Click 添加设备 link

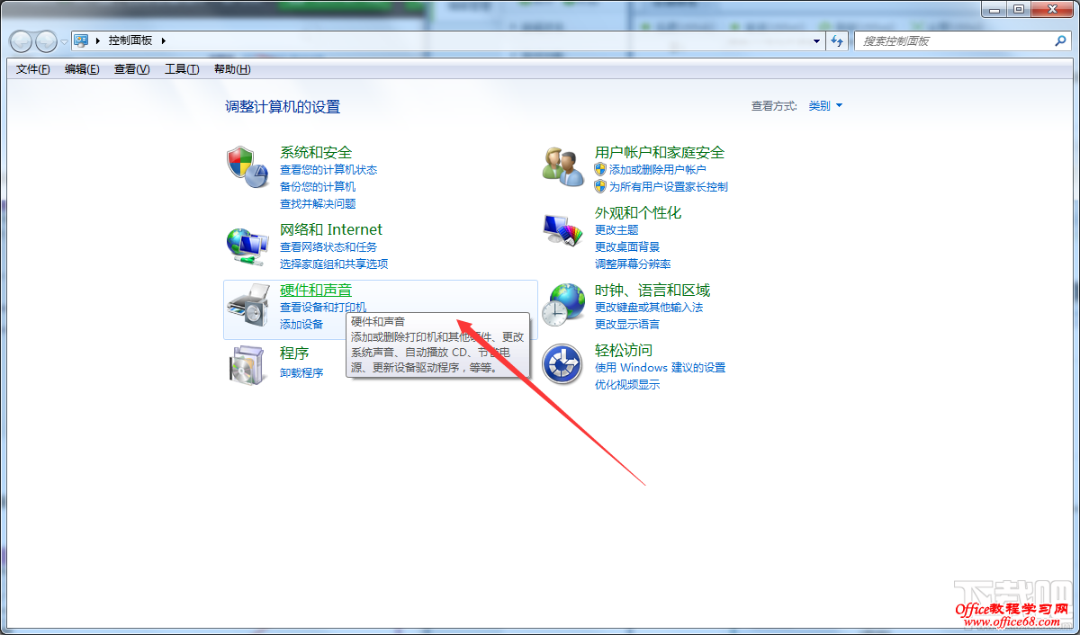pos(301,324)
